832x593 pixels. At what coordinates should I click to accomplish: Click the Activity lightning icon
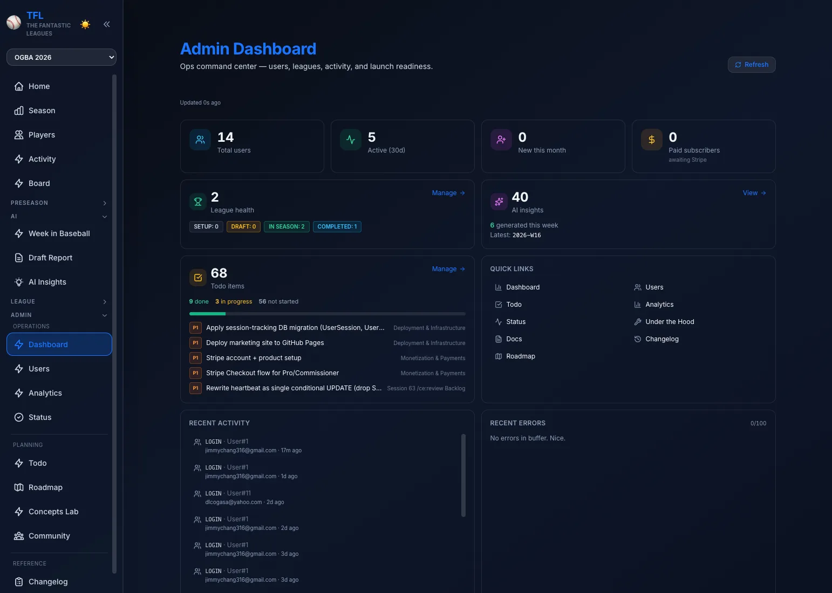[x=18, y=159]
